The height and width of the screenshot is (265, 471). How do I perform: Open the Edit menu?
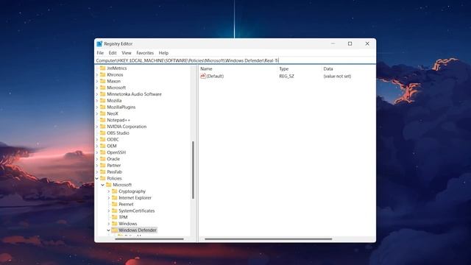[x=113, y=53]
